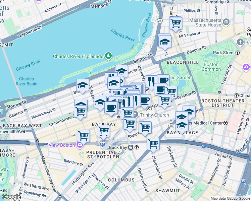This screenshot has width=251, height=201.
Task: Click the shopping cart marker nearest Stuart St label
Action: (x=145, y=128)
